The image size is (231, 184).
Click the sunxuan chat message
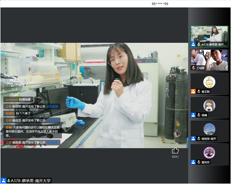click(x=18, y=99)
